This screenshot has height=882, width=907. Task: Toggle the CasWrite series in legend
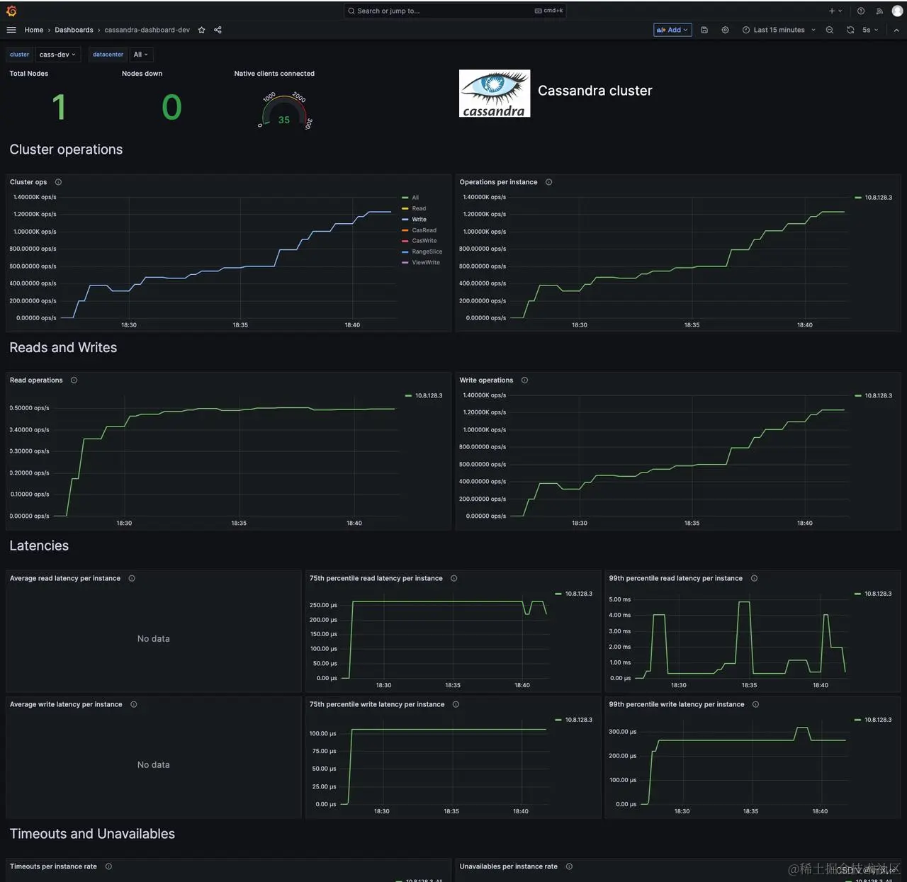click(x=424, y=241)
